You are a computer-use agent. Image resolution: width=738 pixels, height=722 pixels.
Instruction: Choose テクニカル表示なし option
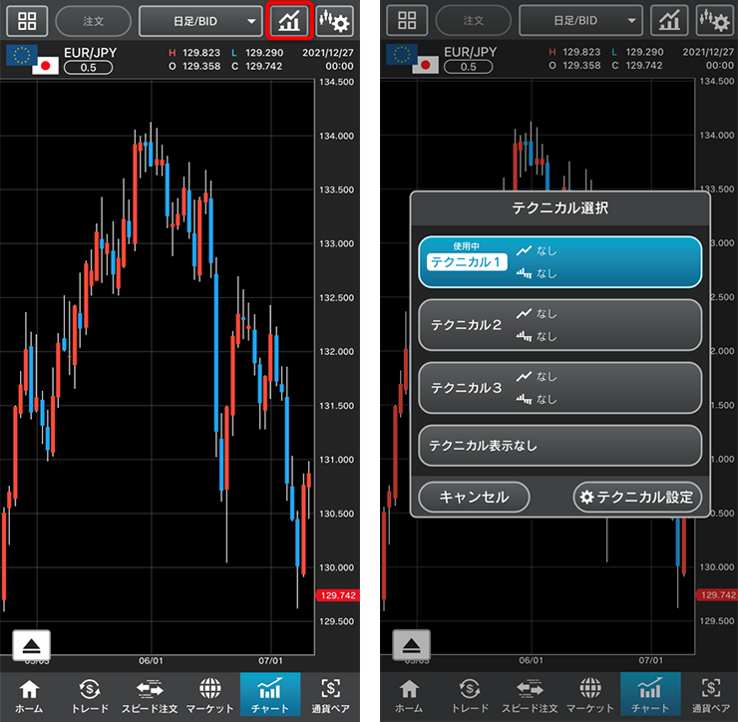pos(559,445)
